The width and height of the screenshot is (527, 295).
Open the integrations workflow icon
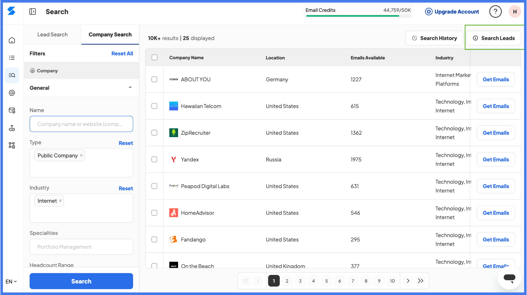click(x=12, y=145)
